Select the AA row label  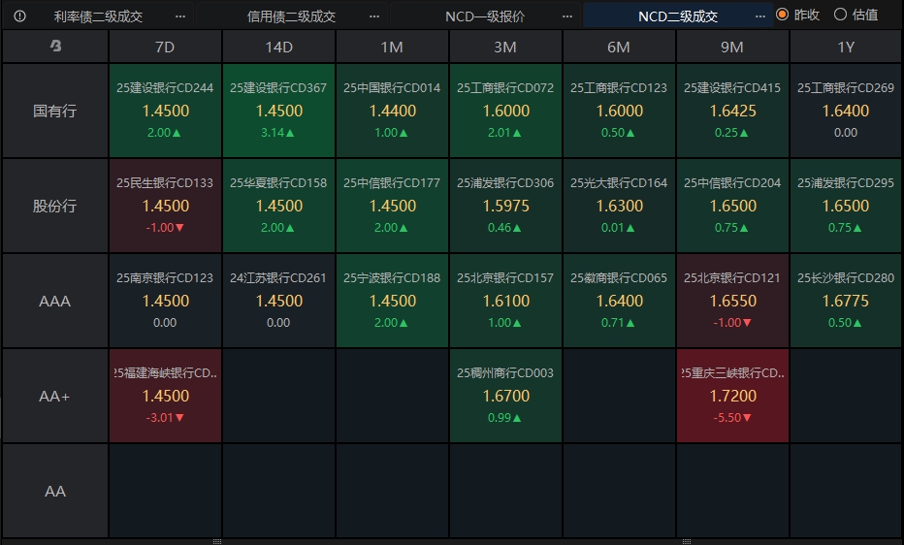point(55,491)
